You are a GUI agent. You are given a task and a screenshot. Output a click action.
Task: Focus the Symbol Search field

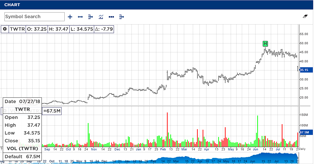[x=35, y=17]
